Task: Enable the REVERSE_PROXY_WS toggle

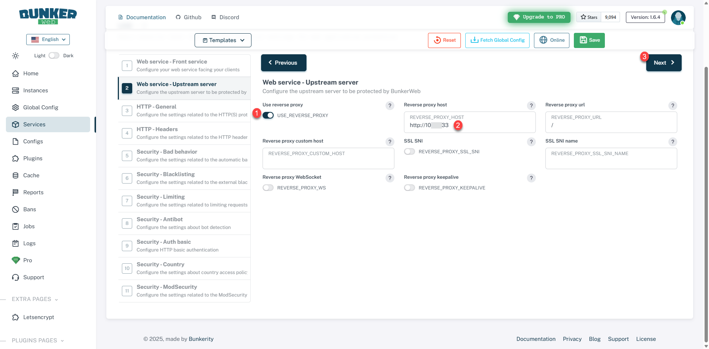Action: 268,188
